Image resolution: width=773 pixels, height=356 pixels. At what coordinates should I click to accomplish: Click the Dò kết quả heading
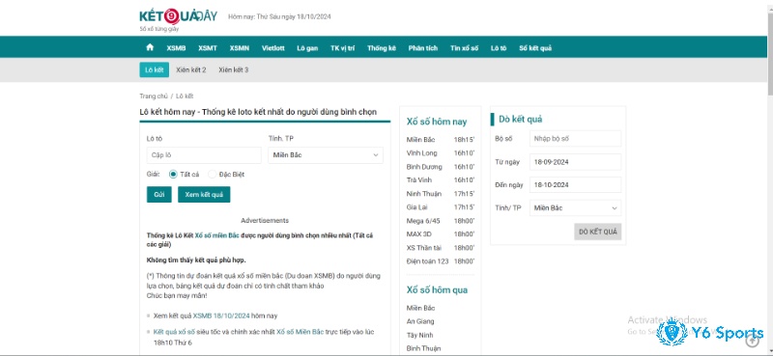(x=521, y=120)
